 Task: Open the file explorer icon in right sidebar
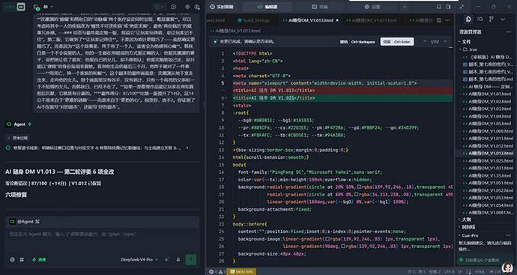468,19
